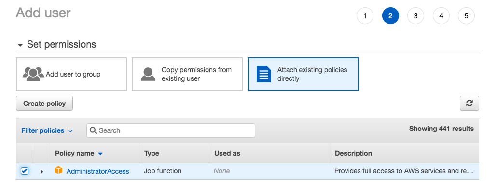This screenshot has height=182, width=498.
Task: Click into the policy Search field
Action: click(170, 130)
